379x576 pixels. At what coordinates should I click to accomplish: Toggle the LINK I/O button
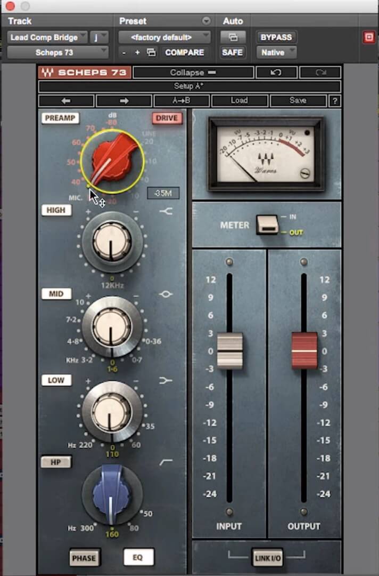point(268,558)
